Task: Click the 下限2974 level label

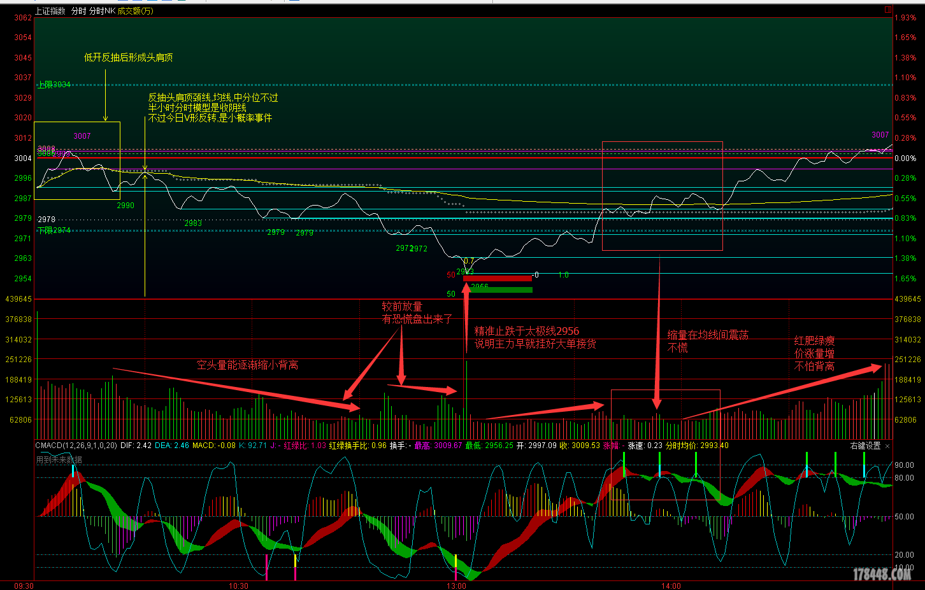Action: (54, 230)
